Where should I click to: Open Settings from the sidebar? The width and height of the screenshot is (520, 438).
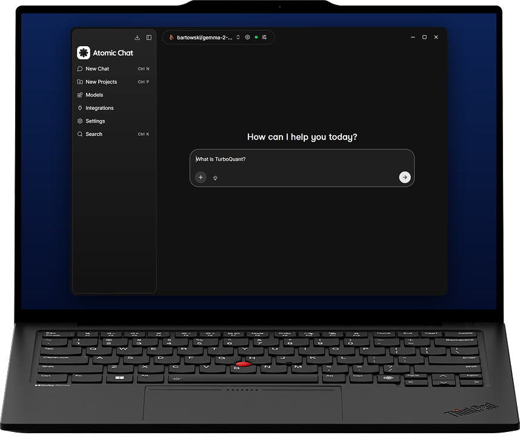(x=113, y=121)
